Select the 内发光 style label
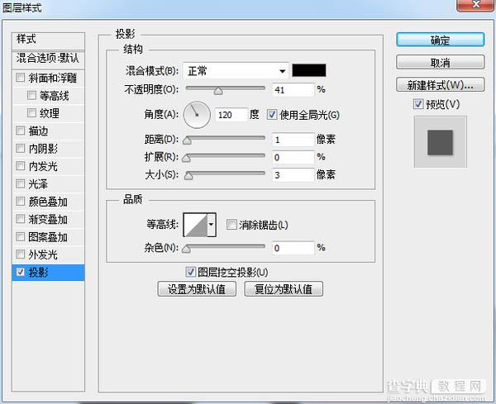This screenshot has height=404, width=496. point(43,166)
